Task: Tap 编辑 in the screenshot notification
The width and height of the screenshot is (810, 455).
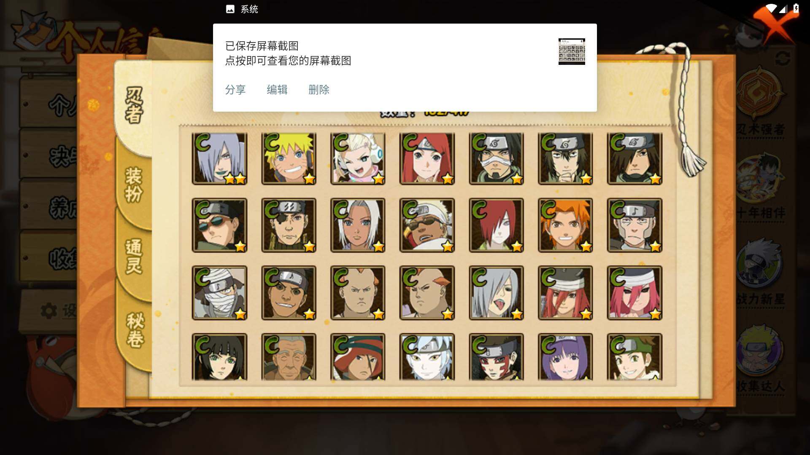Action: pyautogui.click(x=277, y=90)
